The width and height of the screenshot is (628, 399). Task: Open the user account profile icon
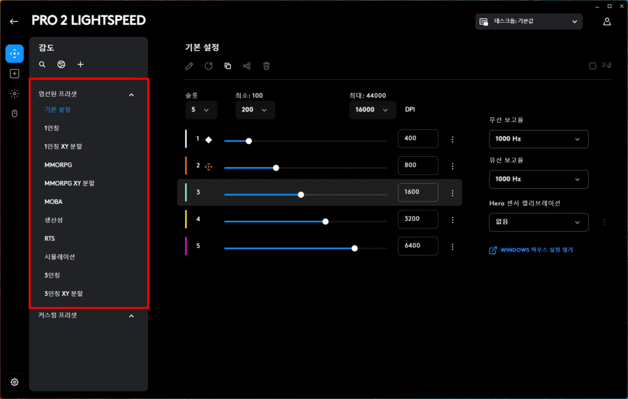(x=607, y=21)
